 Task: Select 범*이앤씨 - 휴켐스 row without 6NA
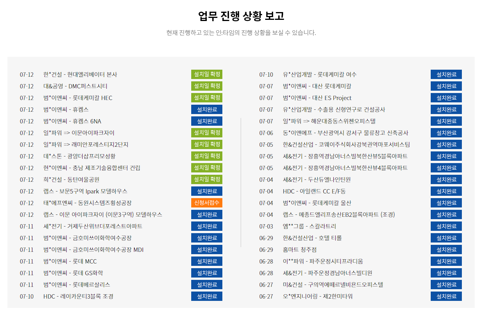point(66,109)
